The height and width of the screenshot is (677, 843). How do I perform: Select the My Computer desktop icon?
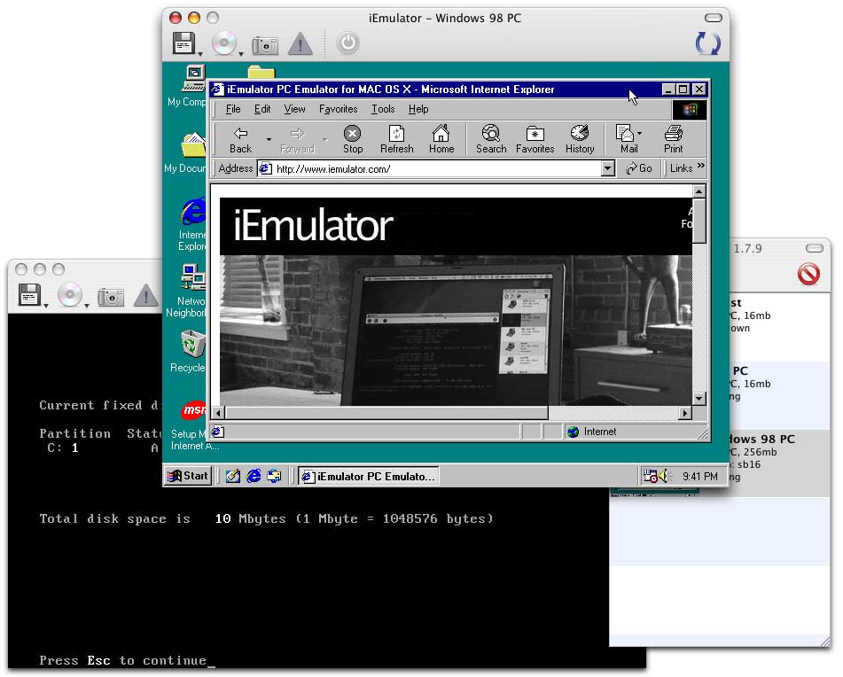188,86
